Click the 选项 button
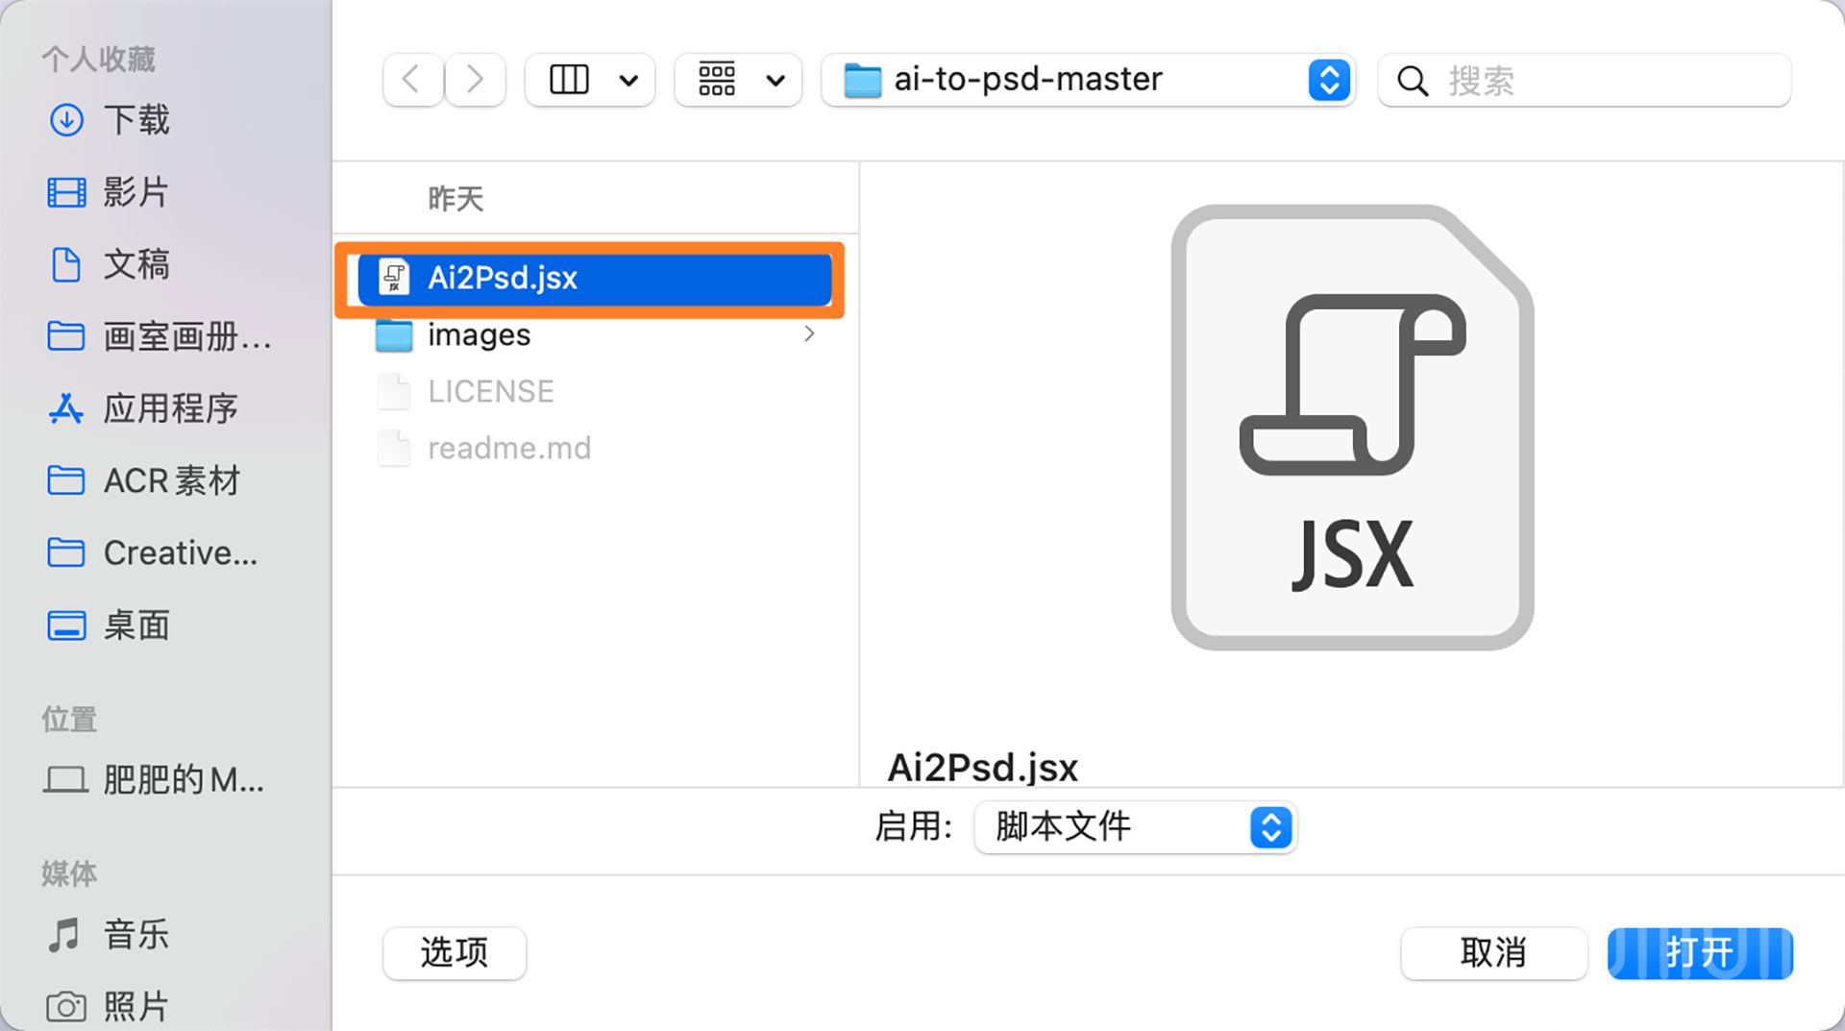 coord(454,953)
